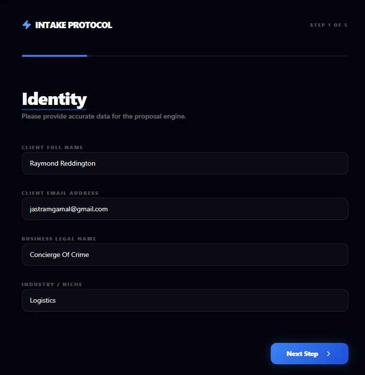Focus the Industry / Niche field

click(x=185, y=300)
